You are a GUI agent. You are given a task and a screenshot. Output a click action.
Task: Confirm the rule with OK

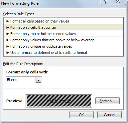pos(81,115)
